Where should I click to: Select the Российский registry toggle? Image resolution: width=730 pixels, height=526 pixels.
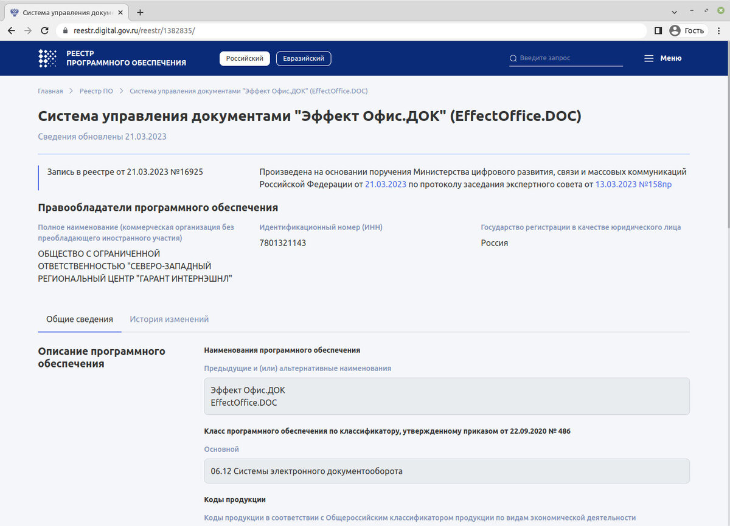pyautogui.click(x=245, y=58)
